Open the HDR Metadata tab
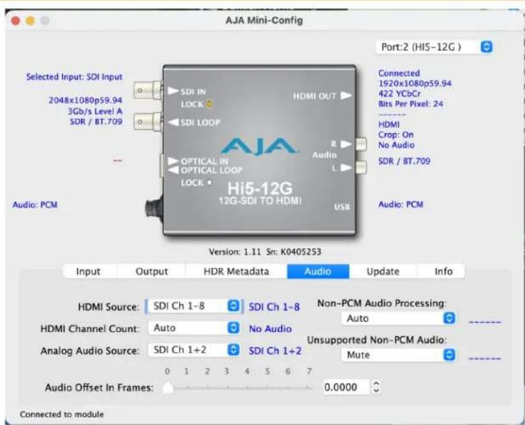Screen dimensions: 525x425 click(x=236, y=272)
